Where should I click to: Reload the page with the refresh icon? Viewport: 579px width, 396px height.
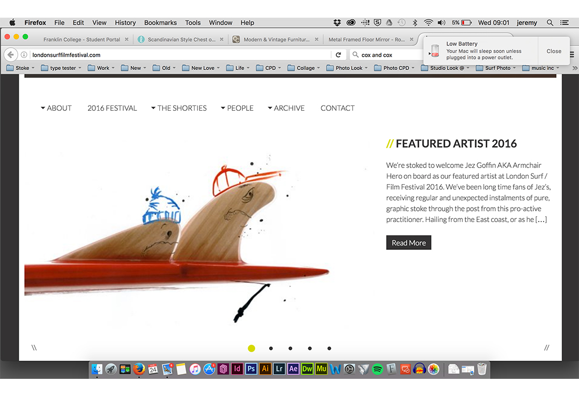(x=338, y=55)
